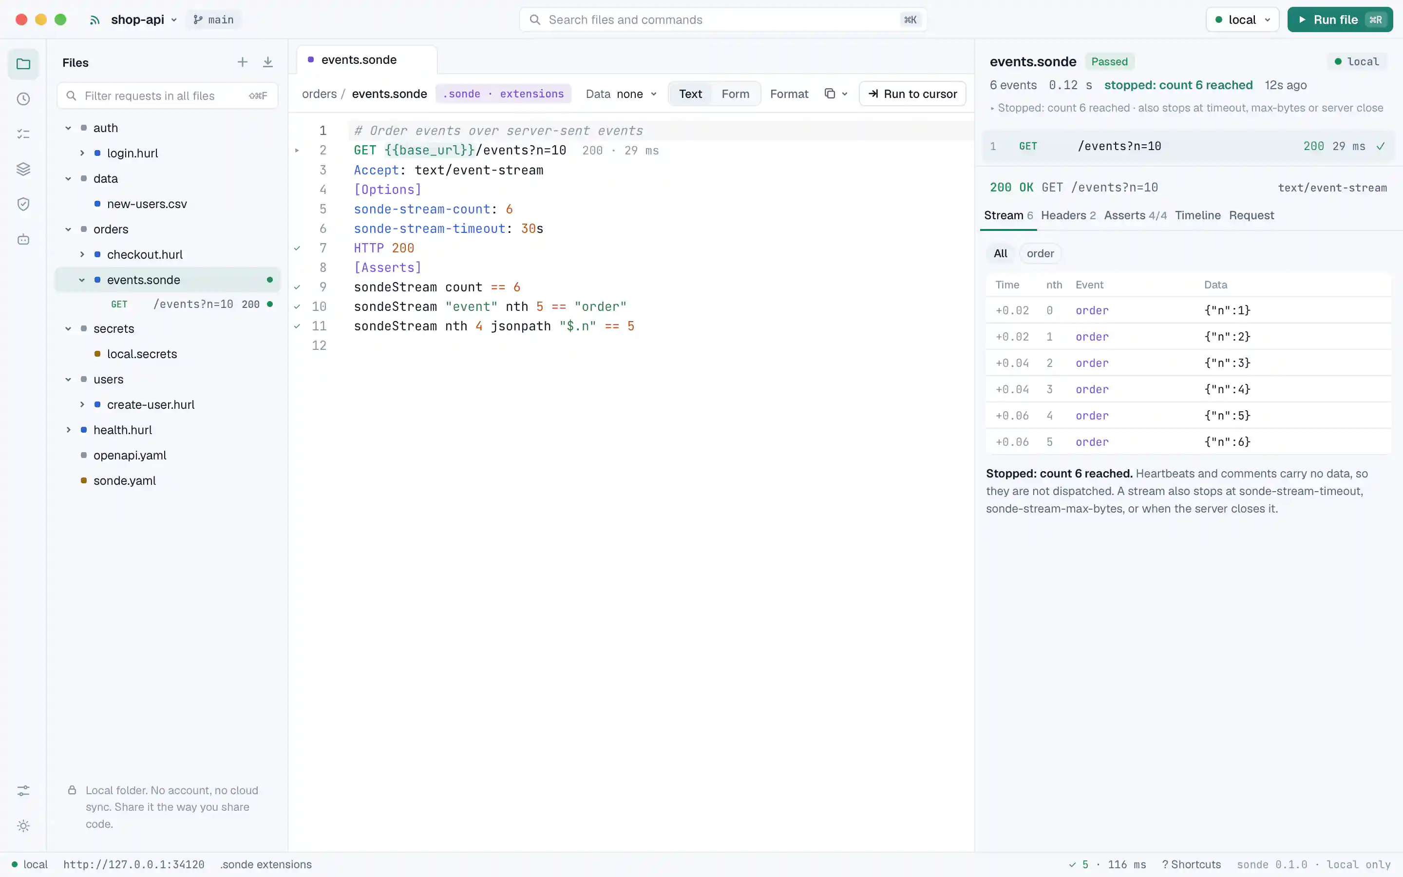Expand the stopped reason disclosure line
Screen dimensions: 1403x877
(1186, 108)
